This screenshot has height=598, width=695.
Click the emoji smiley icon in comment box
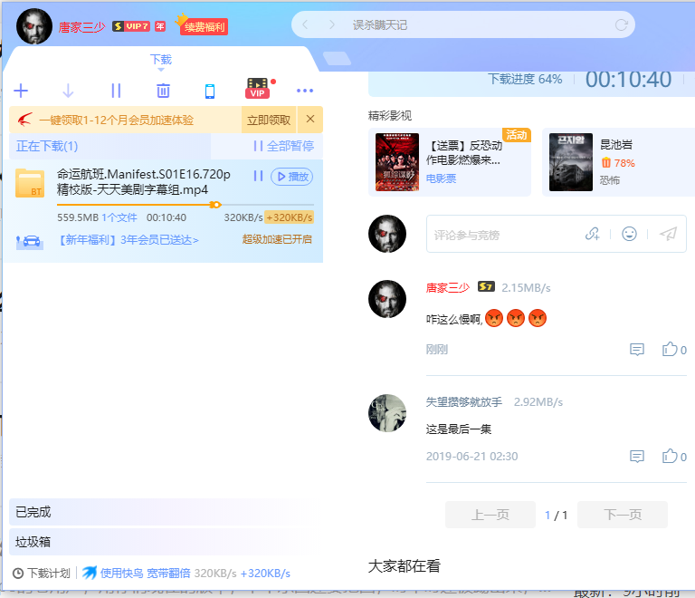coord(629,234)
